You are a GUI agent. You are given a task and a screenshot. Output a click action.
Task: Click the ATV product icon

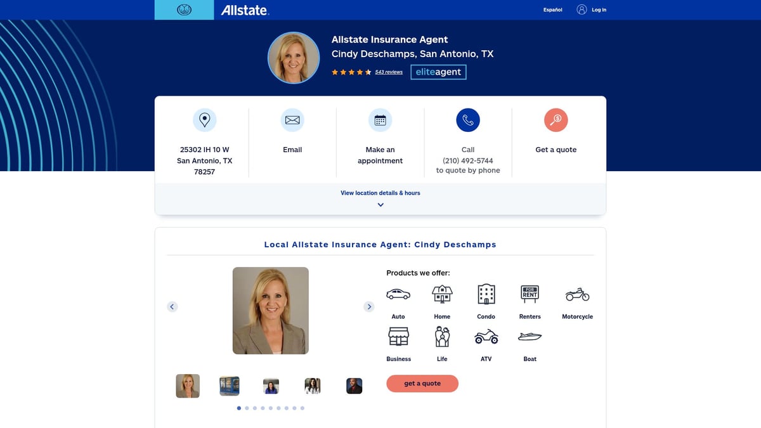[x=486, y=336]
